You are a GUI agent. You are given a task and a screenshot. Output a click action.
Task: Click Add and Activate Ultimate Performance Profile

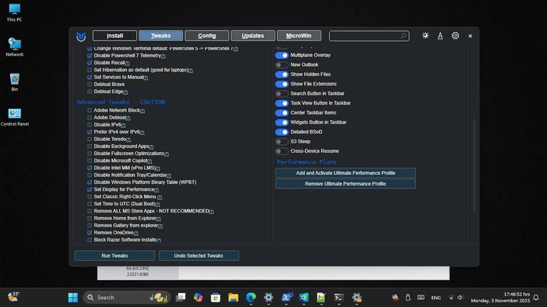[x=345, y=173]
